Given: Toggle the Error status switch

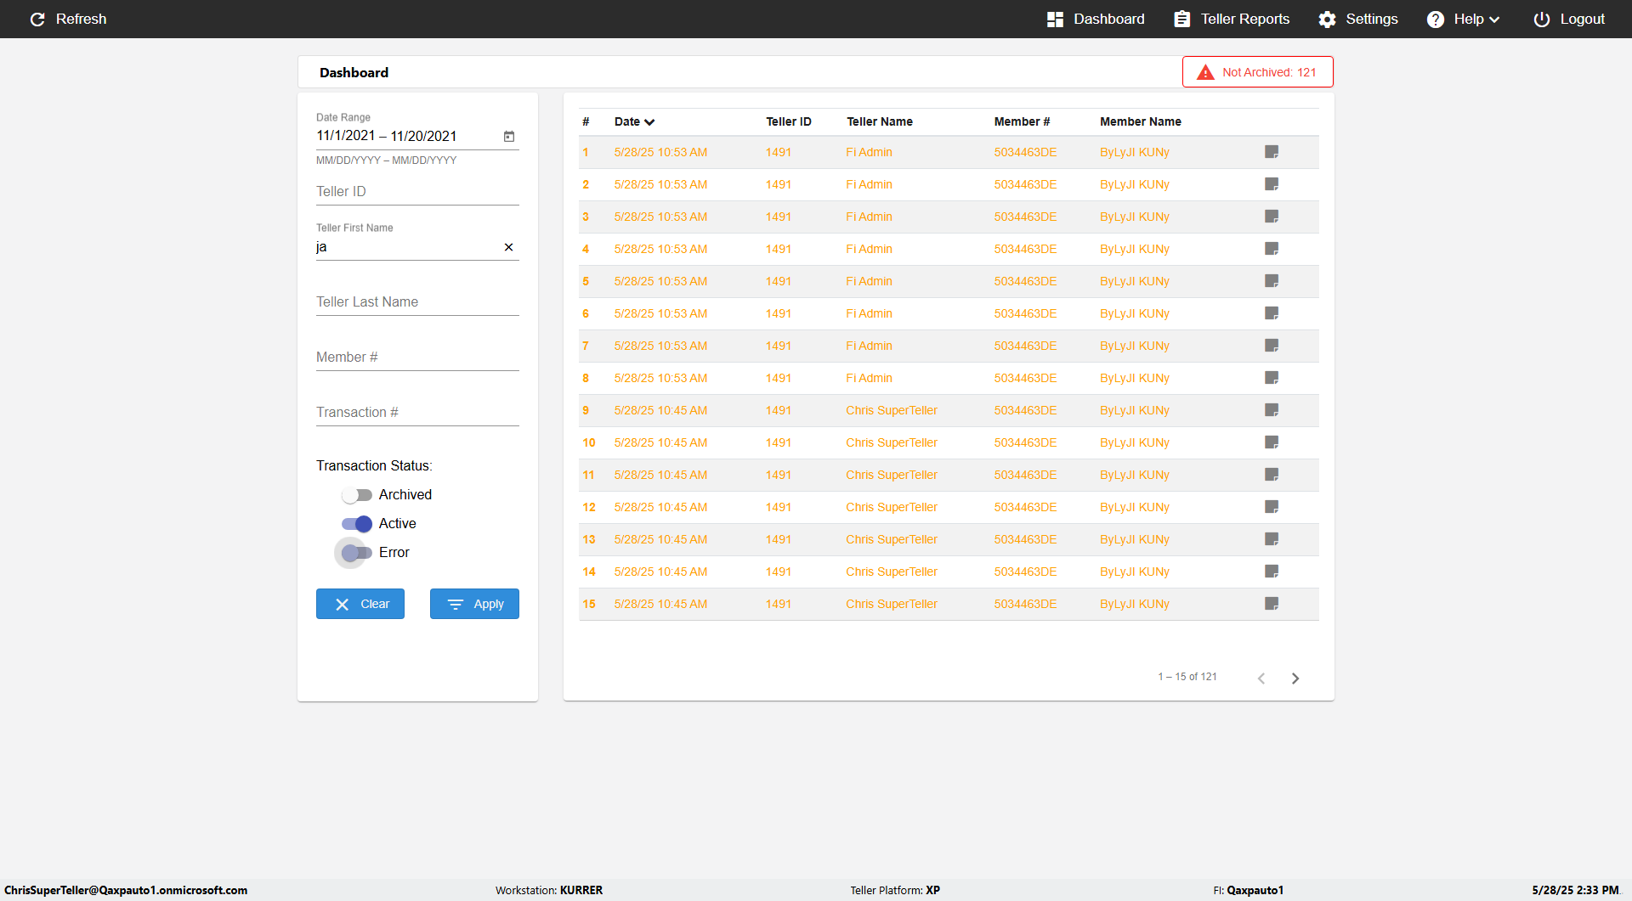Looking at the screenshot, I should click(x=357, y=553).
